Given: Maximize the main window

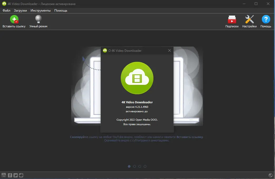Looking at the screenshot, I should coord(256,4).
